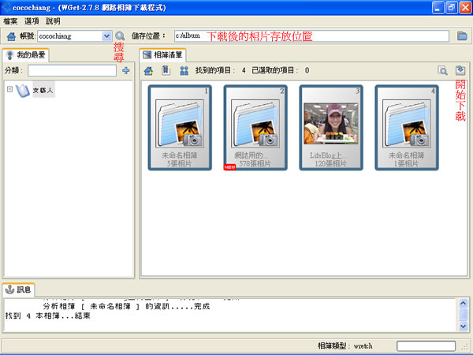This screenshot has width=473, height=355.
Task: Click the start download icon
Action: [x=460, y=71]
